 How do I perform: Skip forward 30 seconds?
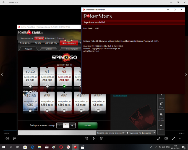click(x=101, y=138)
